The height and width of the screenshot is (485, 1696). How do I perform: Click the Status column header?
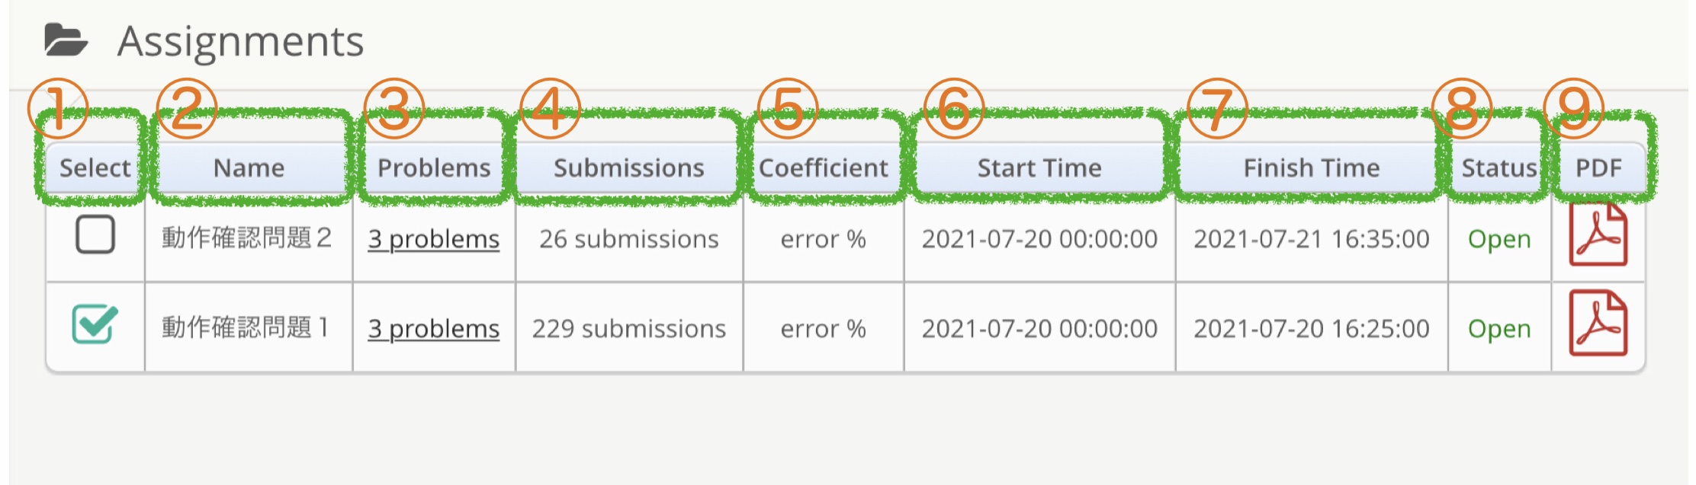1498,168
